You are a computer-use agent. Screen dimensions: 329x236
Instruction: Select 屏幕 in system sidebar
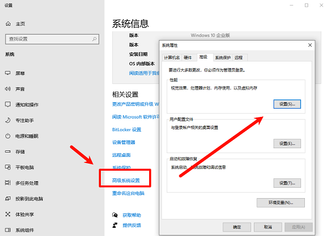[x=20, y=74]
